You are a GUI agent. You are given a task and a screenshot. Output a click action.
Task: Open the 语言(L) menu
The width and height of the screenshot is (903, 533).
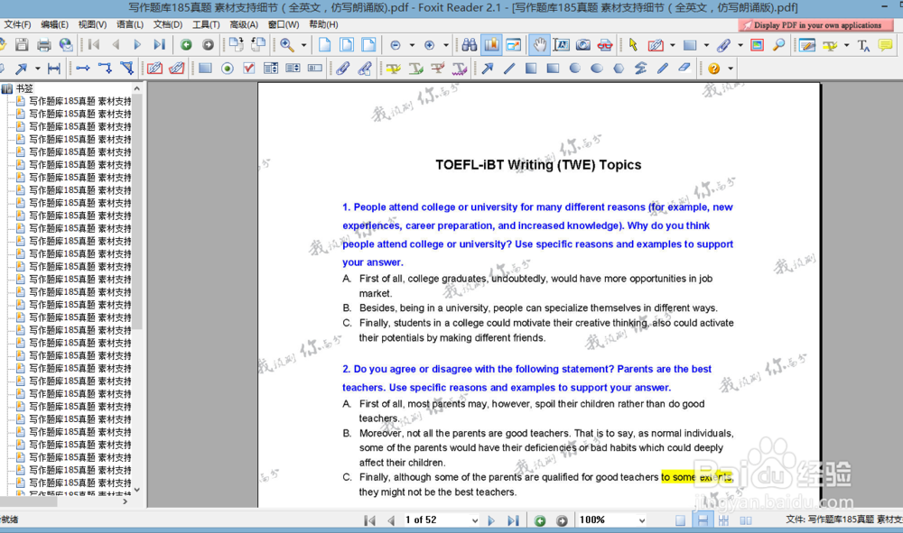129,24
